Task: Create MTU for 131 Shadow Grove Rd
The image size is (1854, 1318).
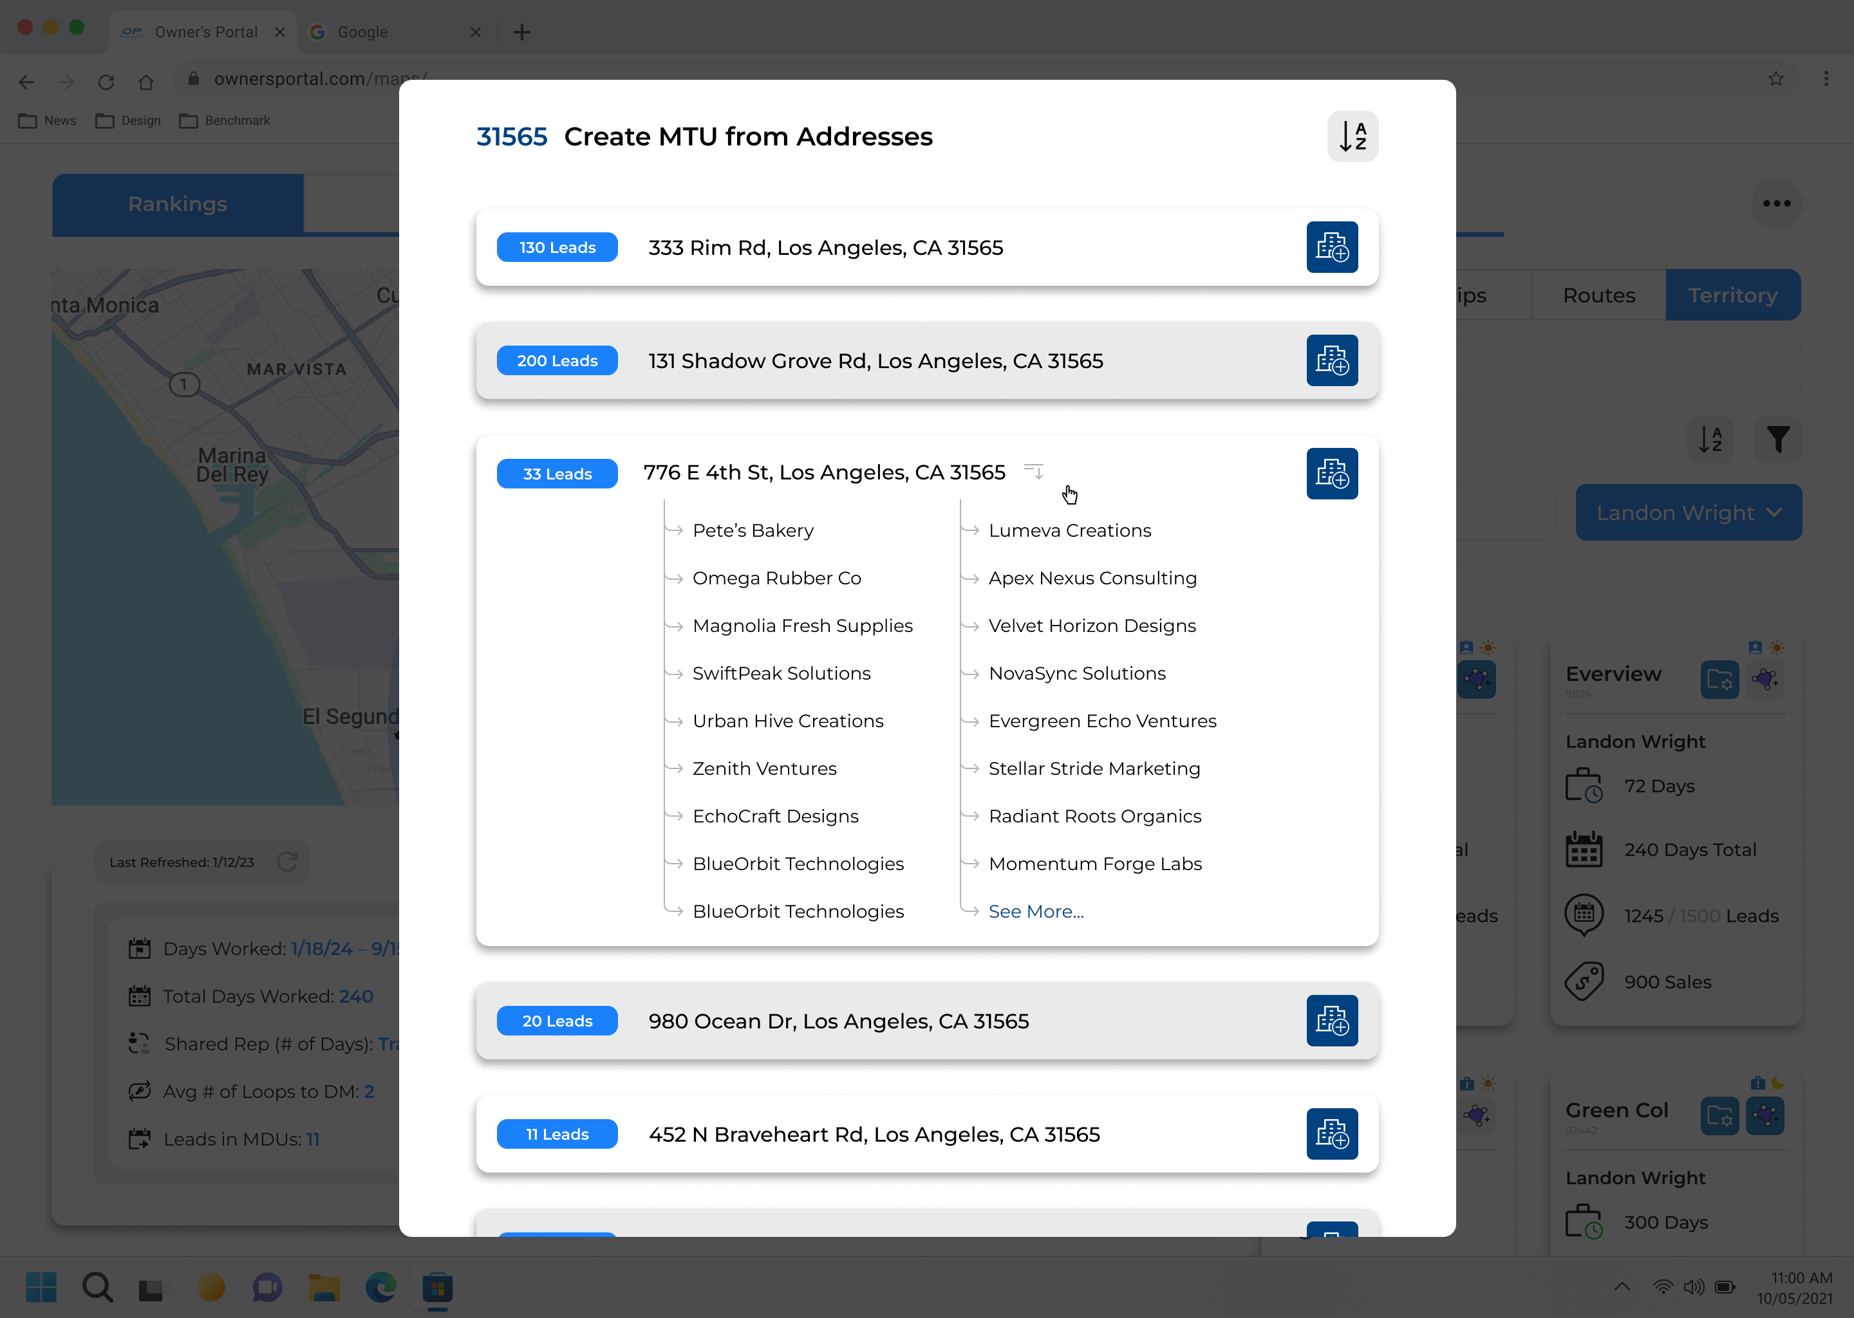Action: 1331,360
